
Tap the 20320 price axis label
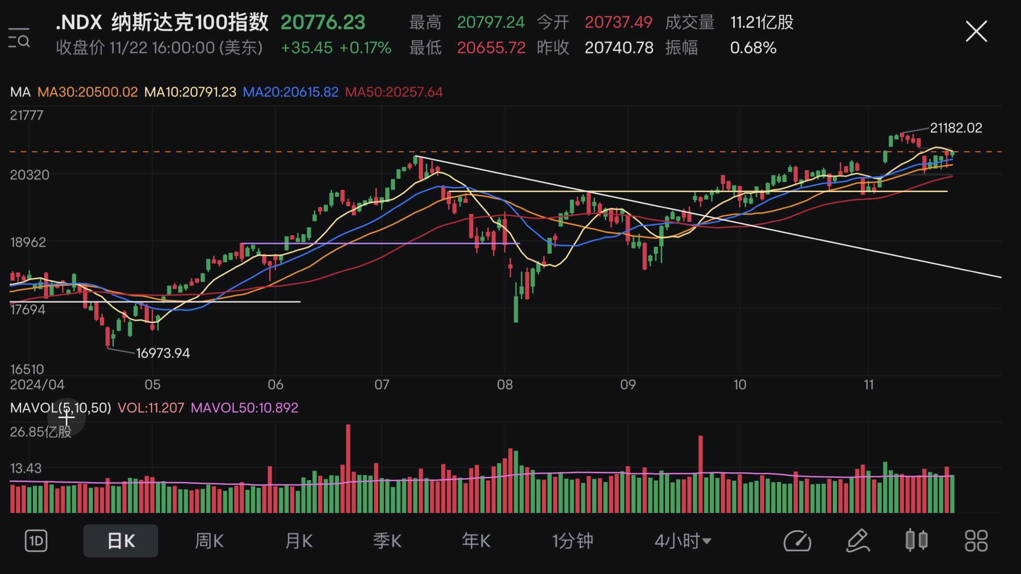click(x=30, y=175)
